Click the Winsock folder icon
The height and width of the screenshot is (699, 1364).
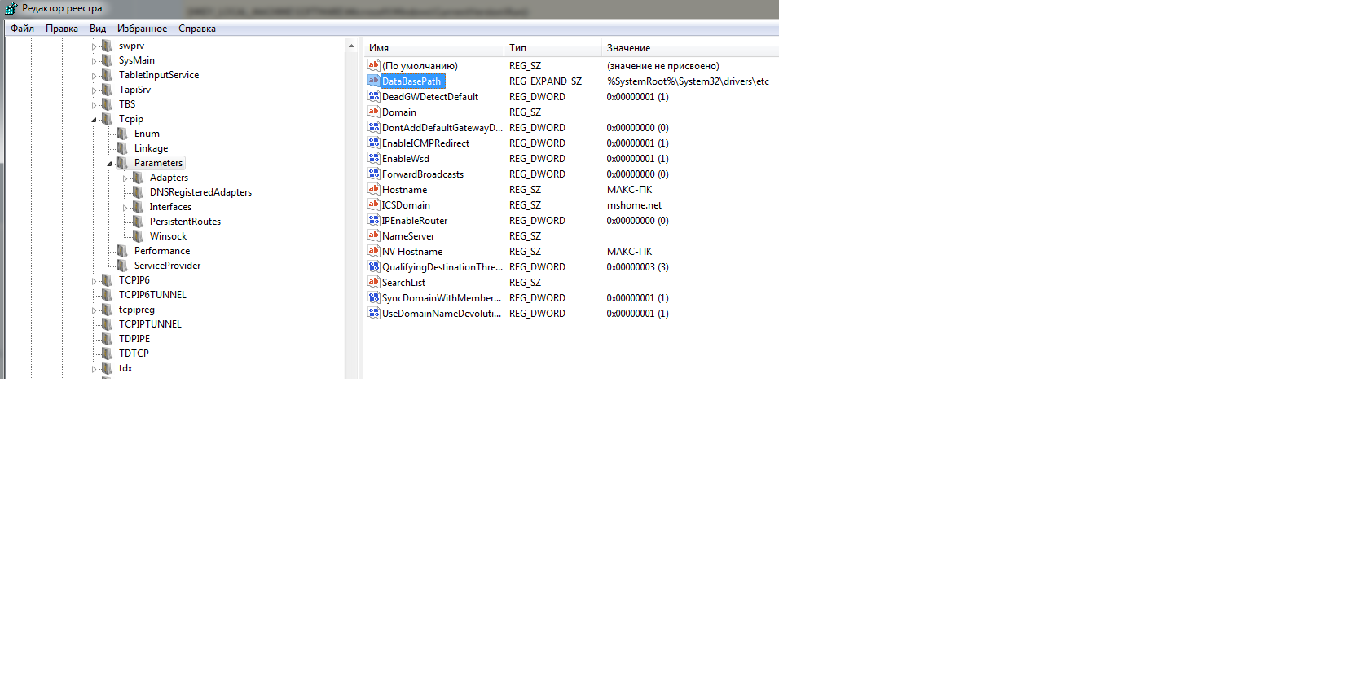click(138, 236)
